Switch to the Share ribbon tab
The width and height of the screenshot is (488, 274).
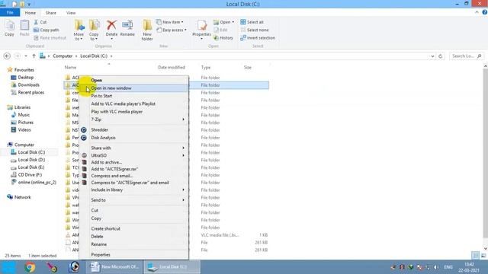(x=51, y=13)
